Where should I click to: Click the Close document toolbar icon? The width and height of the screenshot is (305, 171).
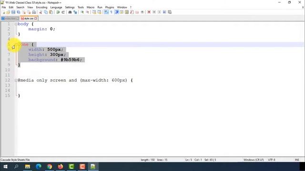pos(24,12)
